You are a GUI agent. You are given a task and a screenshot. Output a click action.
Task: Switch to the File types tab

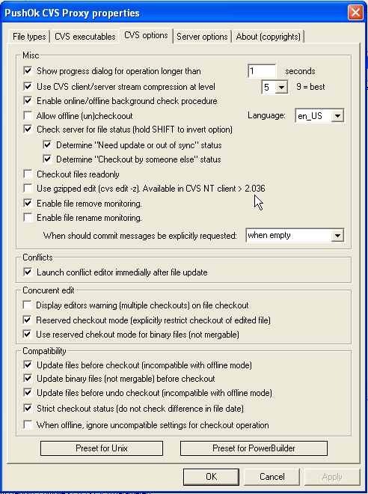[x=29, y=37]
